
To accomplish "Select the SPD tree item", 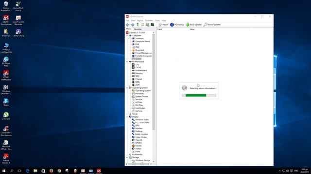I will click(x=137, y=76).
